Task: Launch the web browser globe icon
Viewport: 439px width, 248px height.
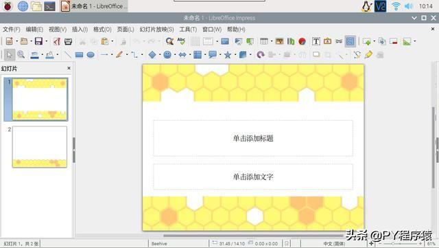Action: tap(23, 6)
